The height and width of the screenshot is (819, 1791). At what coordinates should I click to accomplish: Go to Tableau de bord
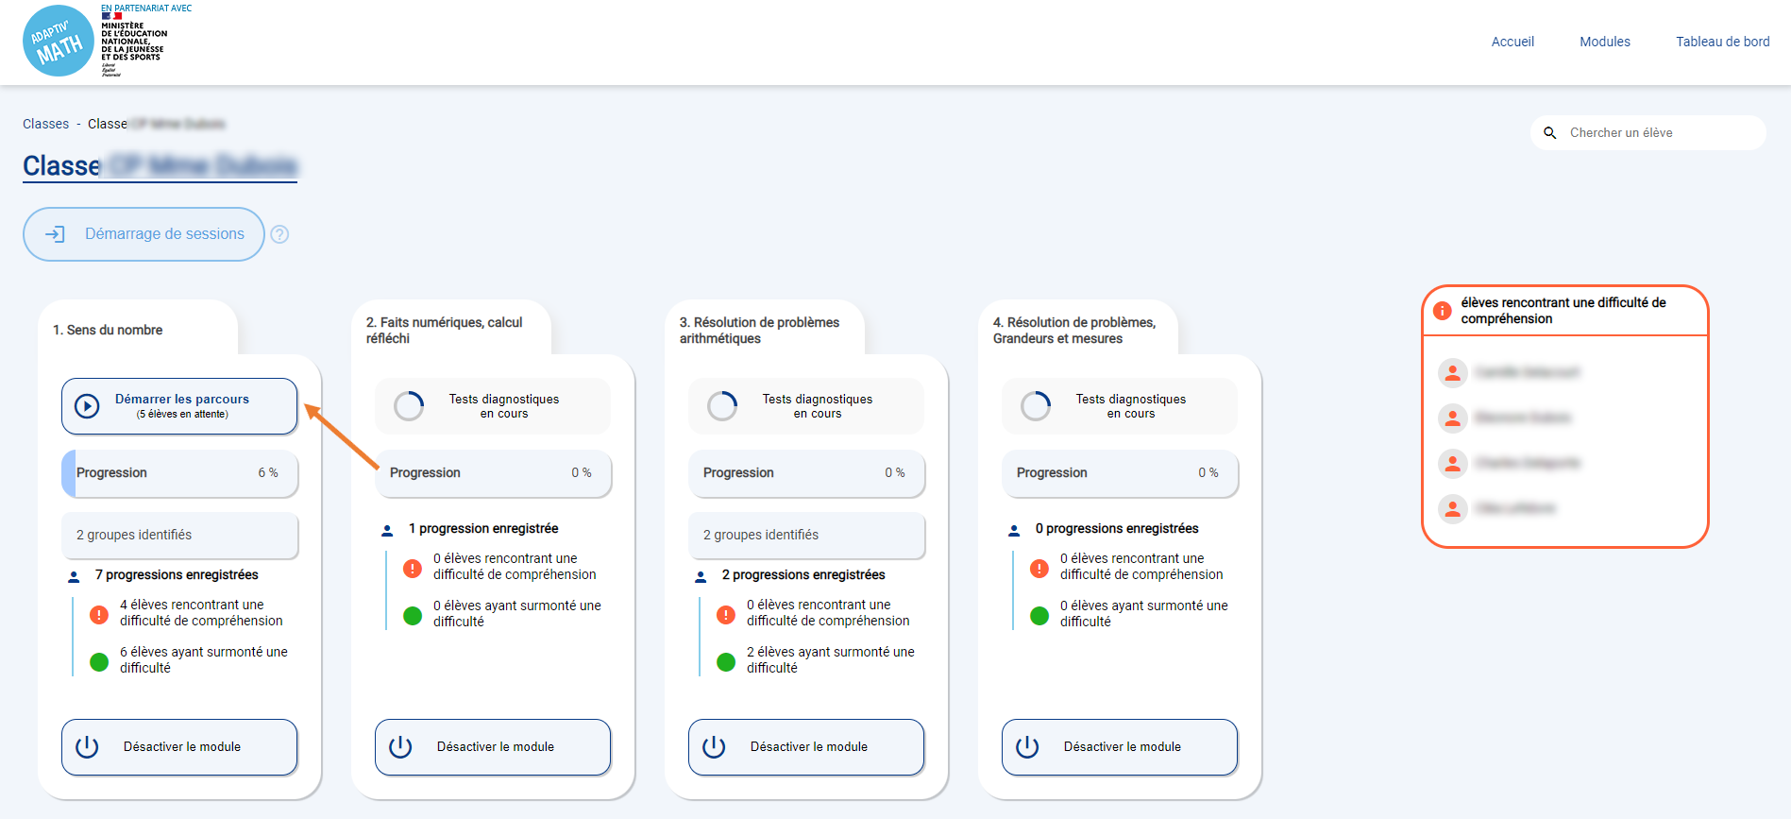click(x=1722, y=42)
